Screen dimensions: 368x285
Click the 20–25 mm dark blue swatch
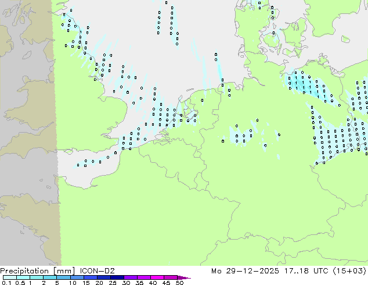[x=104, y=277]
